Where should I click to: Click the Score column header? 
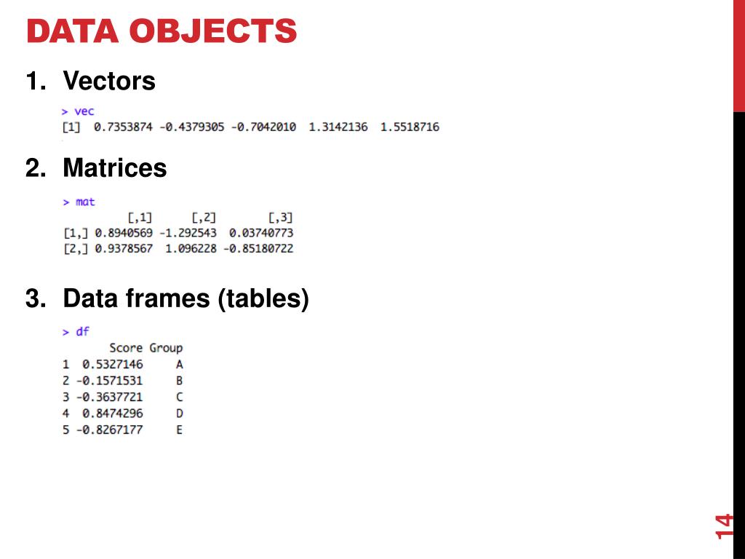[126, 348]
